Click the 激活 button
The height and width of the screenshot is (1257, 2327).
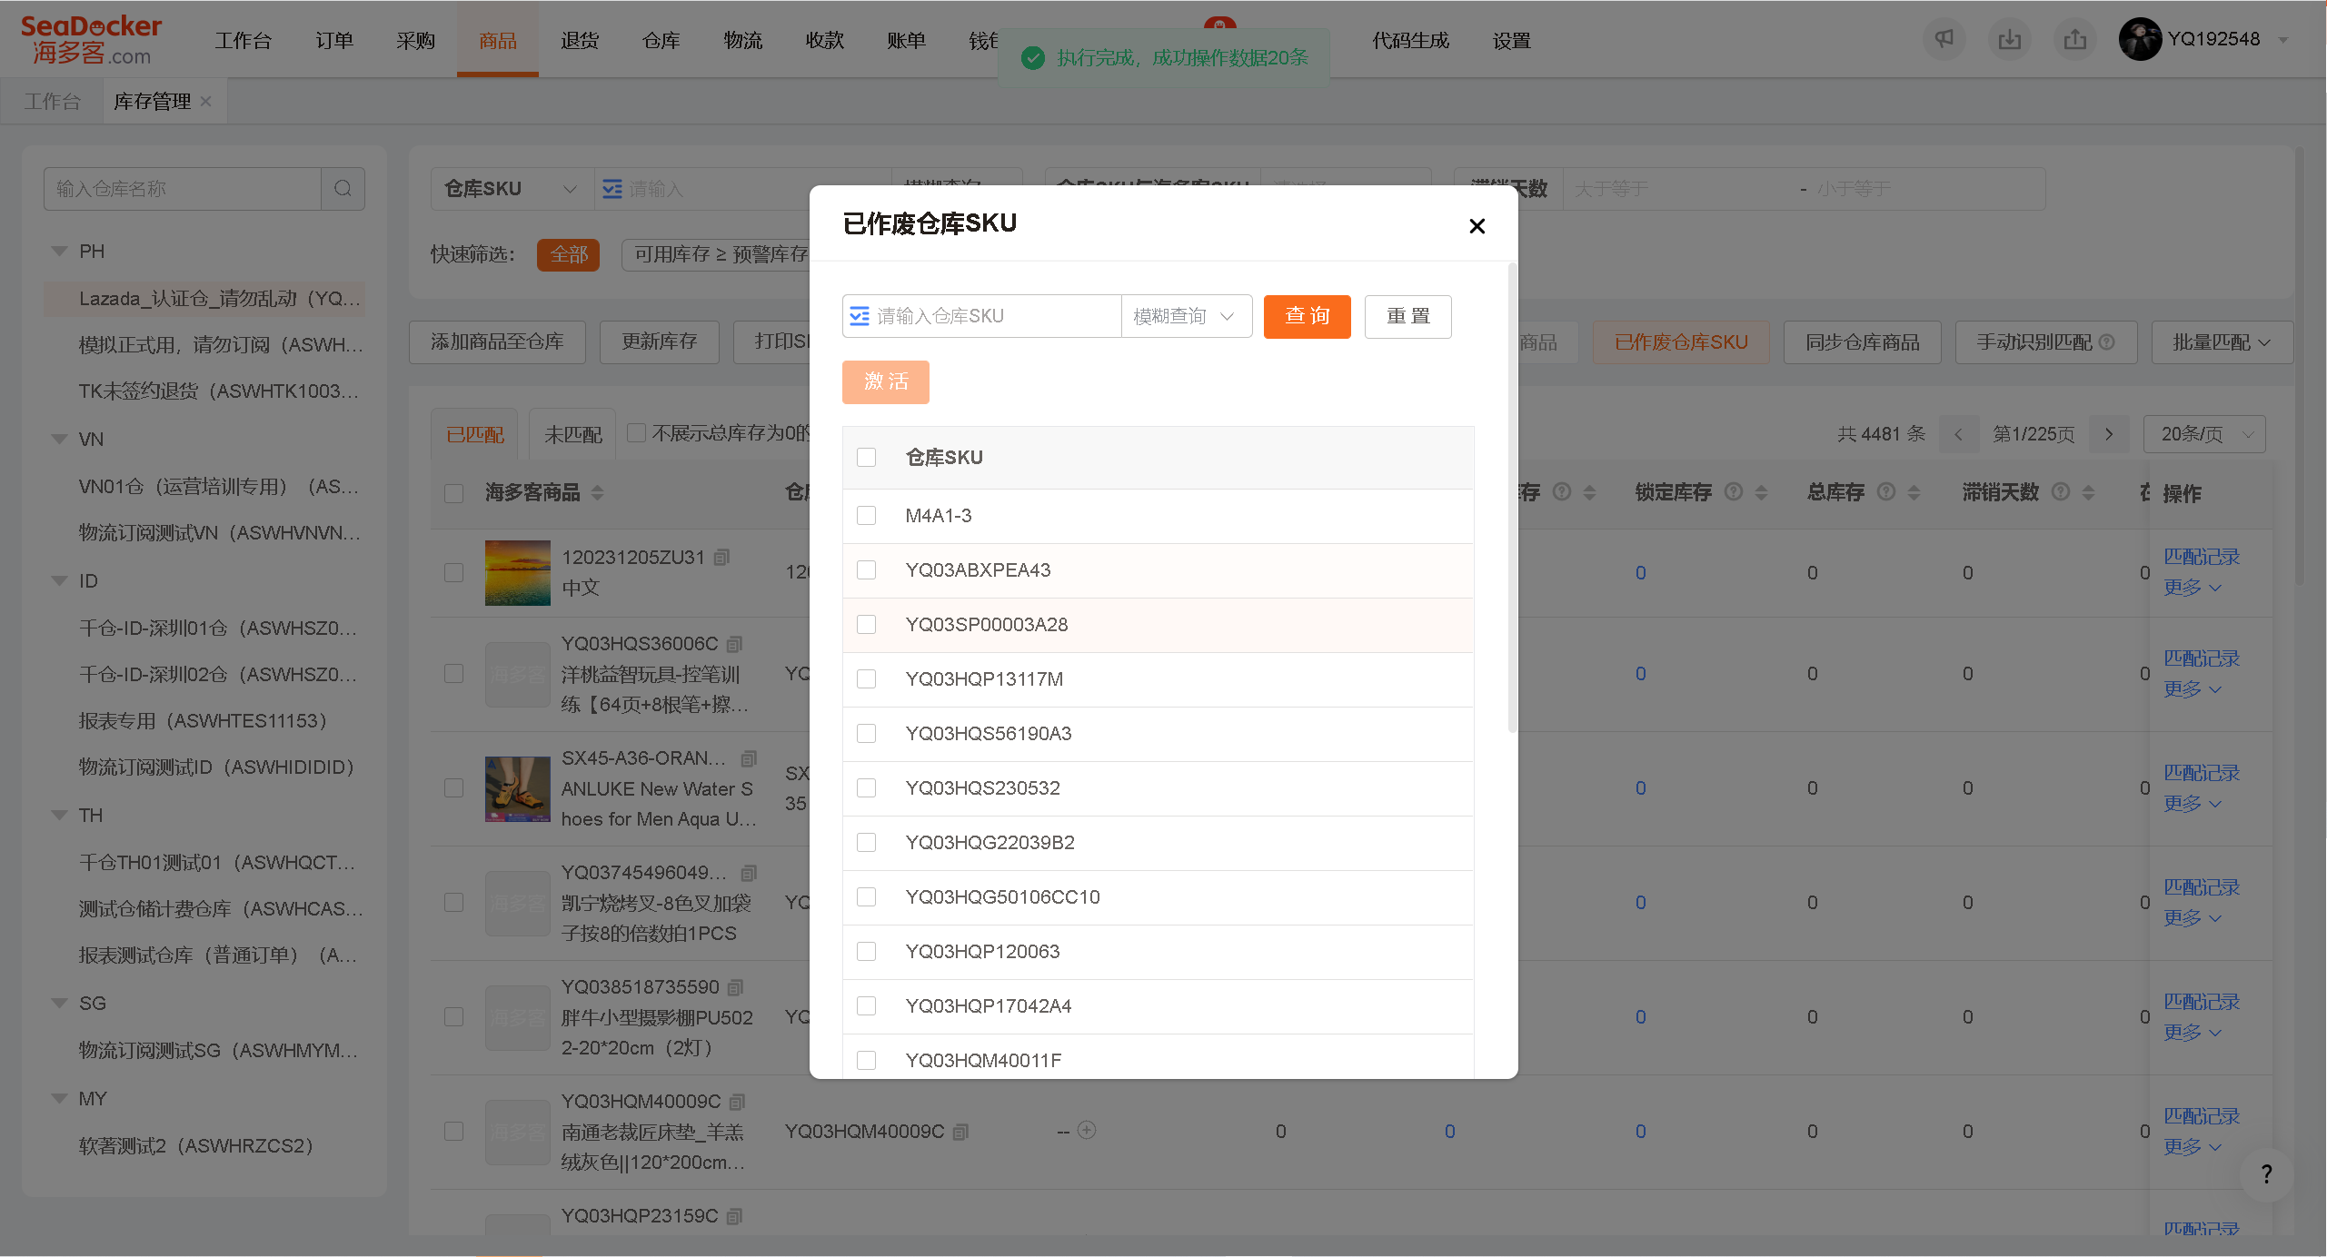(885, 381)
